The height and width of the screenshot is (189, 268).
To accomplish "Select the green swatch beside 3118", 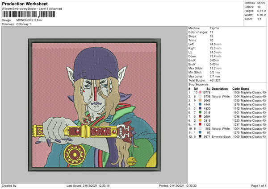I will 200,112.
